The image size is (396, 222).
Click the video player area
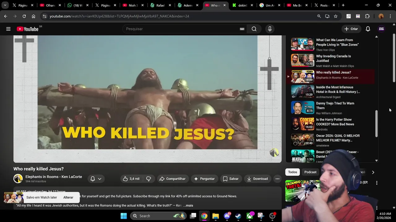148,99
